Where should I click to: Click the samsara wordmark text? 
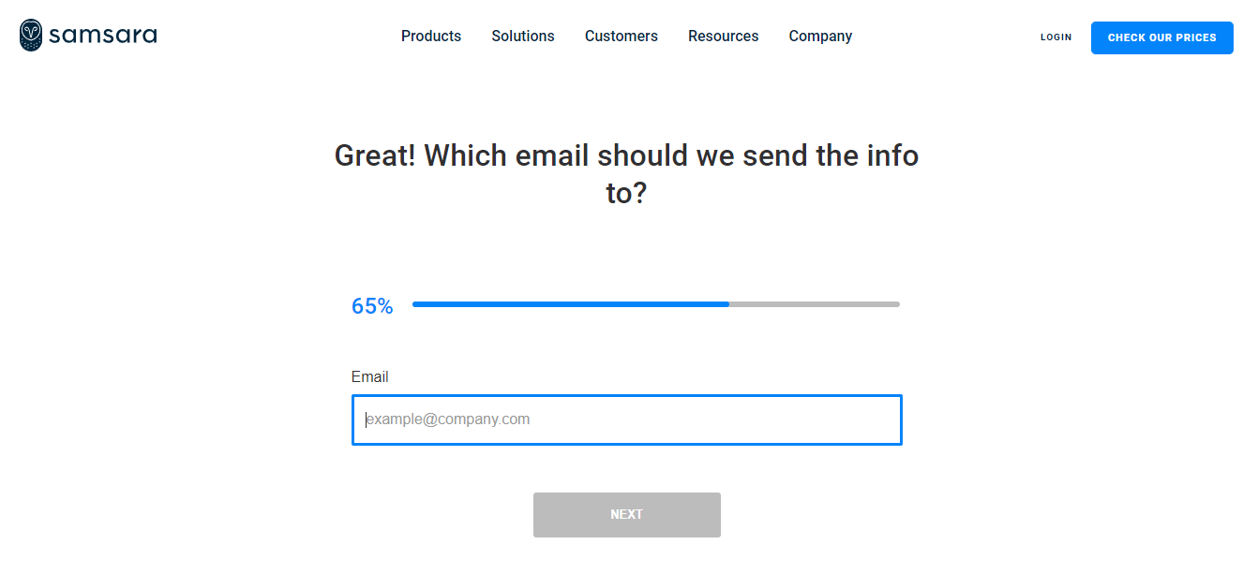(x=103, y=37)
